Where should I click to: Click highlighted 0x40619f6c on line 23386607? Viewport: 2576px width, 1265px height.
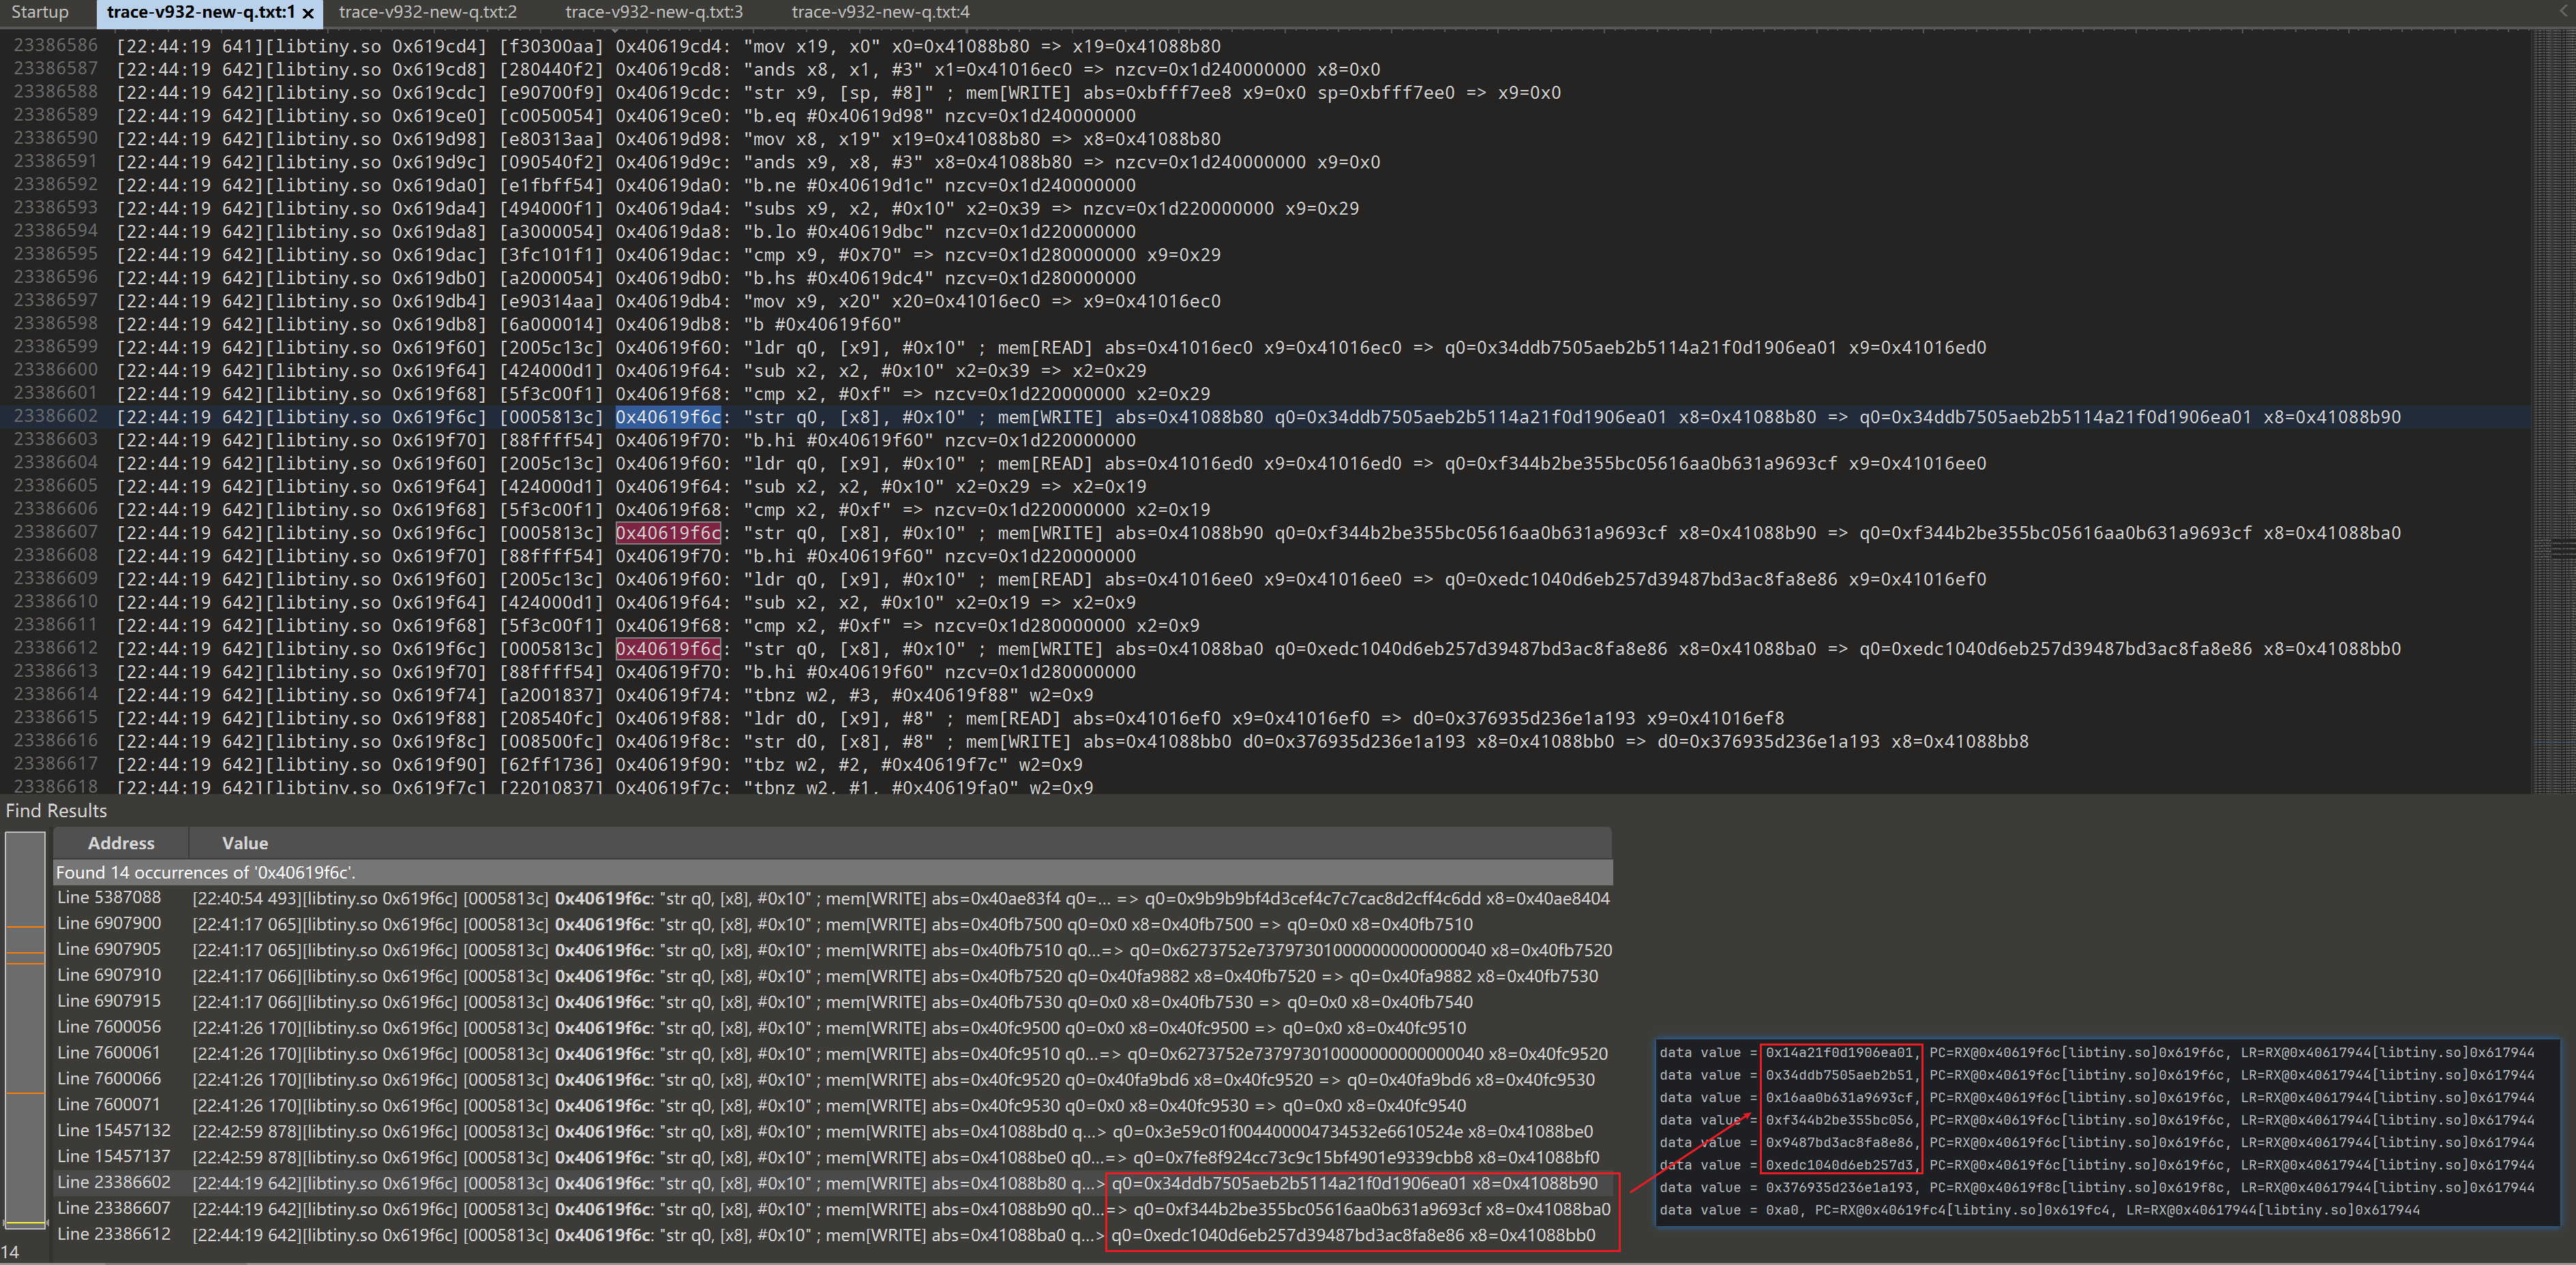[x=668, y=533]
